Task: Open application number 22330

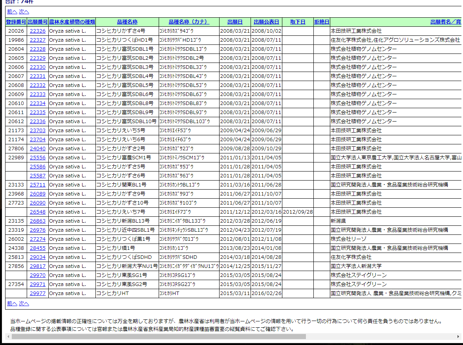Action: (x=37, y=67)
